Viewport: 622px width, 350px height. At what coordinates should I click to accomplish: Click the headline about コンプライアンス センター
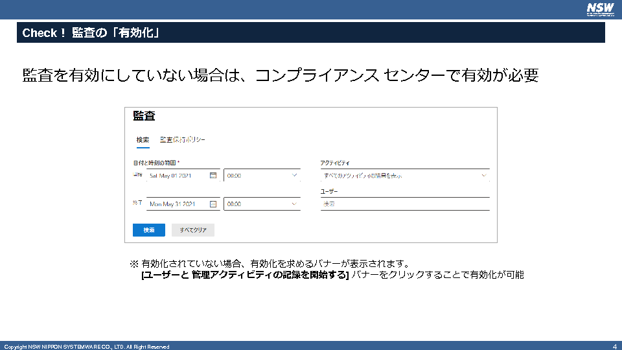coord(280,76)
